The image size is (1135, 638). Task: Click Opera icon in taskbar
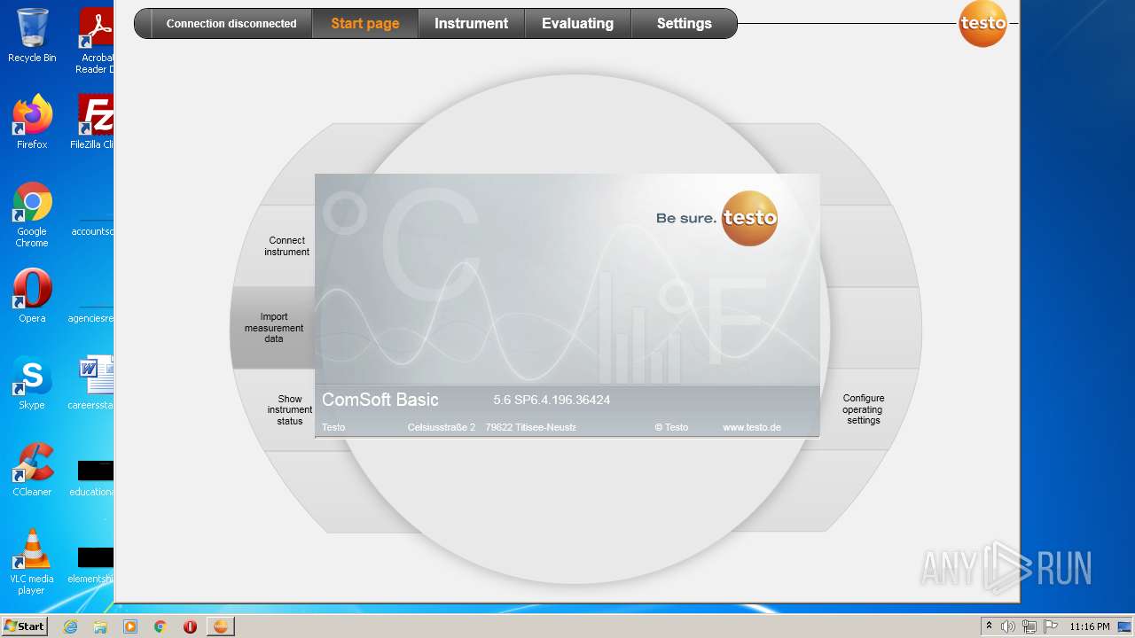190,626
